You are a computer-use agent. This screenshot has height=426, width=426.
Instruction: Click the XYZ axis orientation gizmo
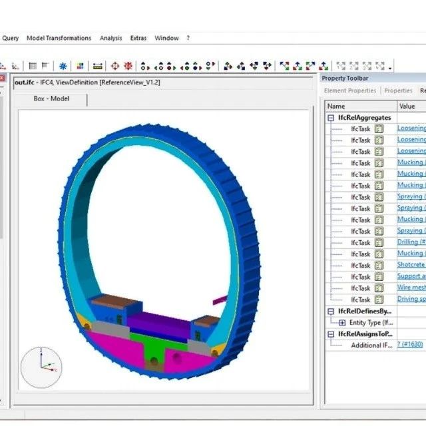click(x=41, y=367)
